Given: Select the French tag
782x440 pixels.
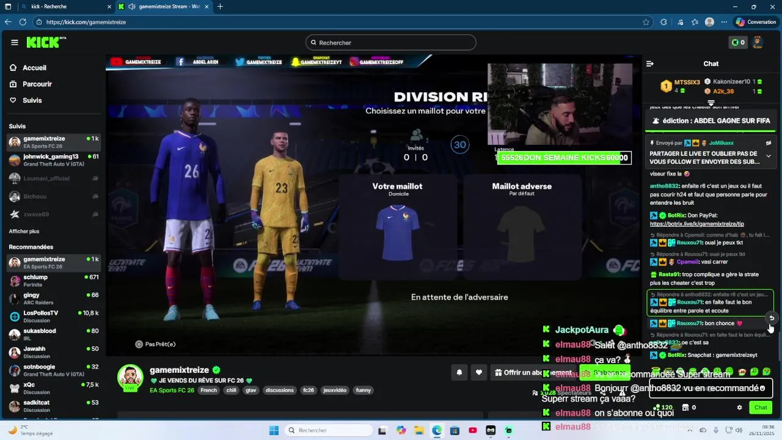Looking at the screenshot, I should [209, 390].
